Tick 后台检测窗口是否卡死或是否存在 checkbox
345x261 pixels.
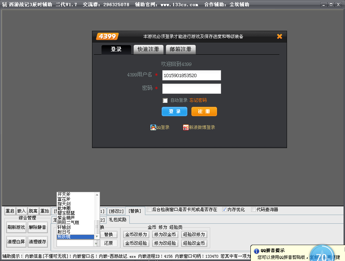(149, 209)
